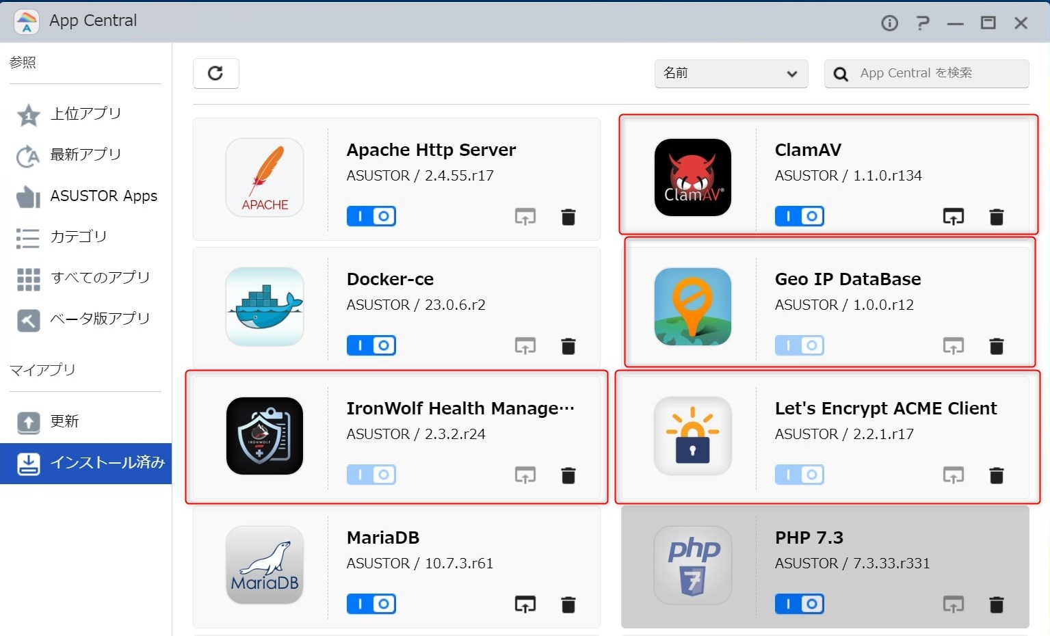Click the refresh button in the toolbar
Viewport: 1050px width, 636px height.
pos(215,73)
